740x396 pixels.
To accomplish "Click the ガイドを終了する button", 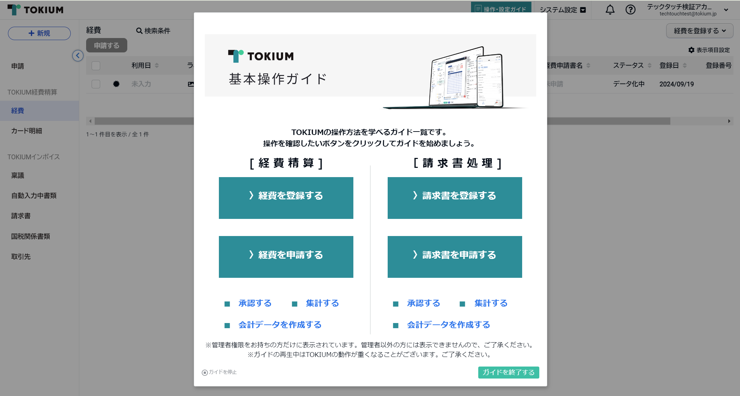I will 508,372.
